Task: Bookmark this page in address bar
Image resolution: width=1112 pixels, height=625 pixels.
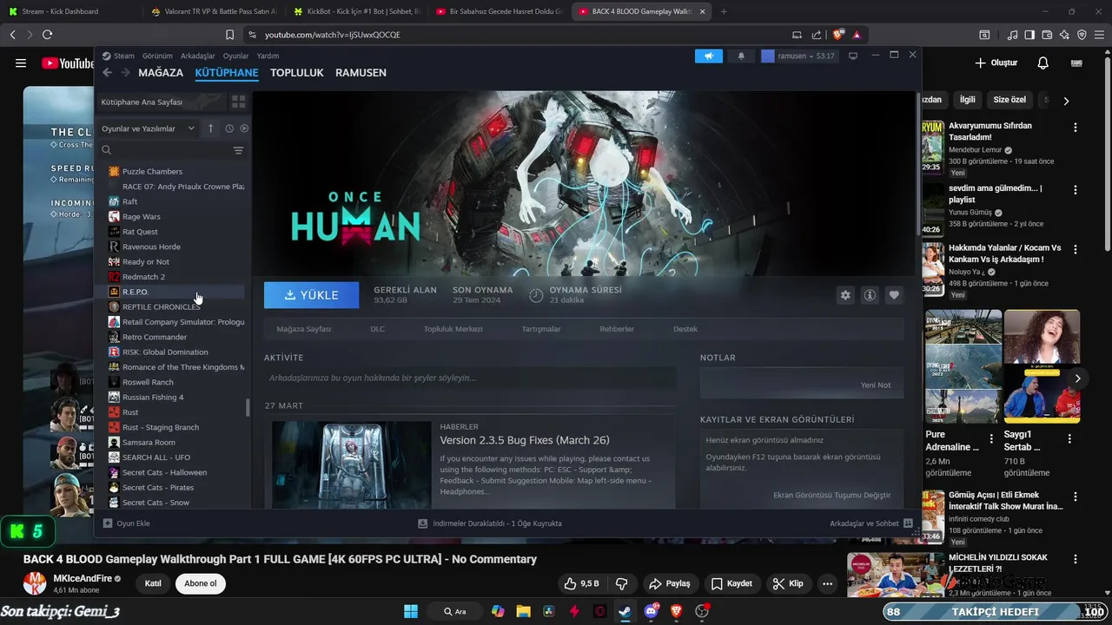Action: coord(229,35)
